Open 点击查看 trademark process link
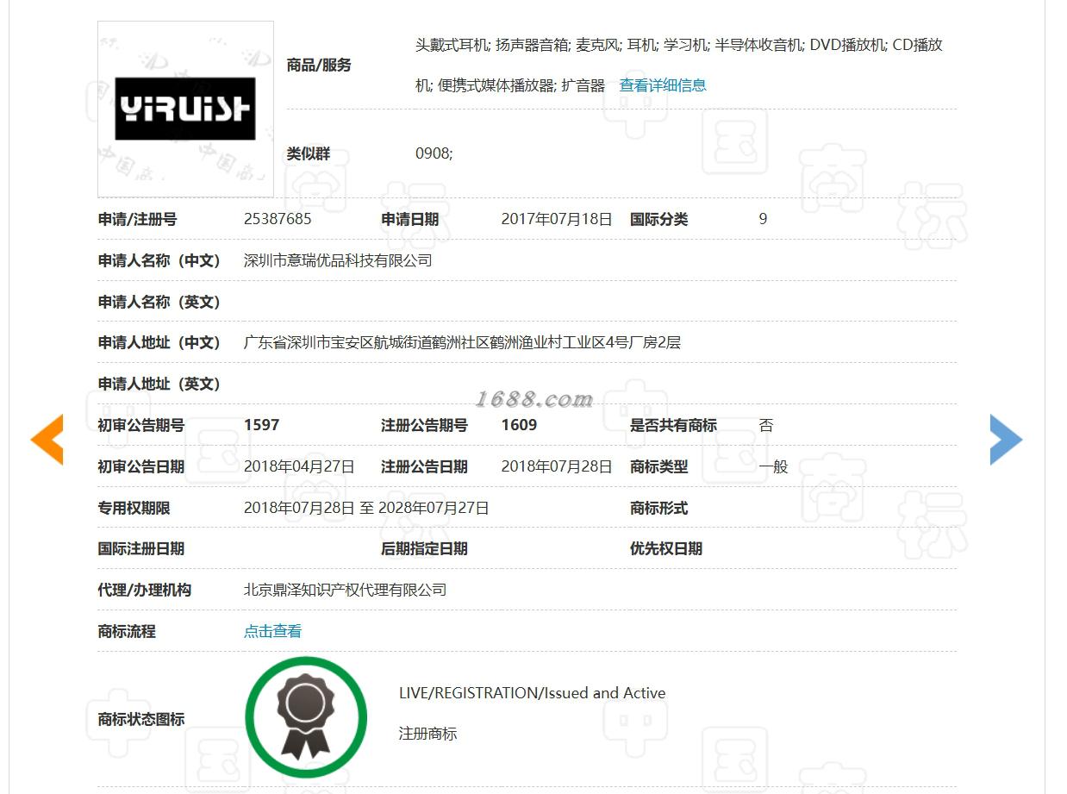The width and height of the screenshot is (1067, 794). tap(272, 631)
